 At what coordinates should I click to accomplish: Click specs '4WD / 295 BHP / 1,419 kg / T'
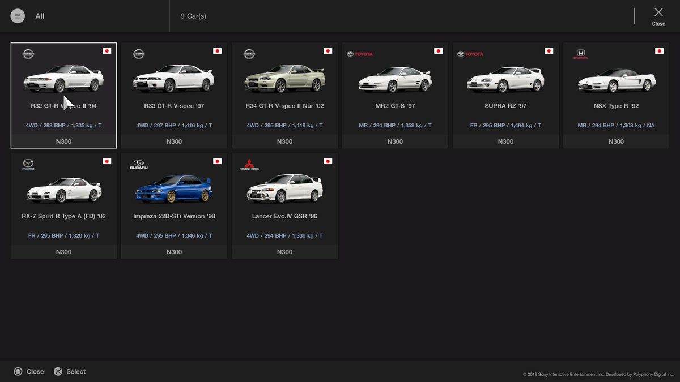click(284, 126)
